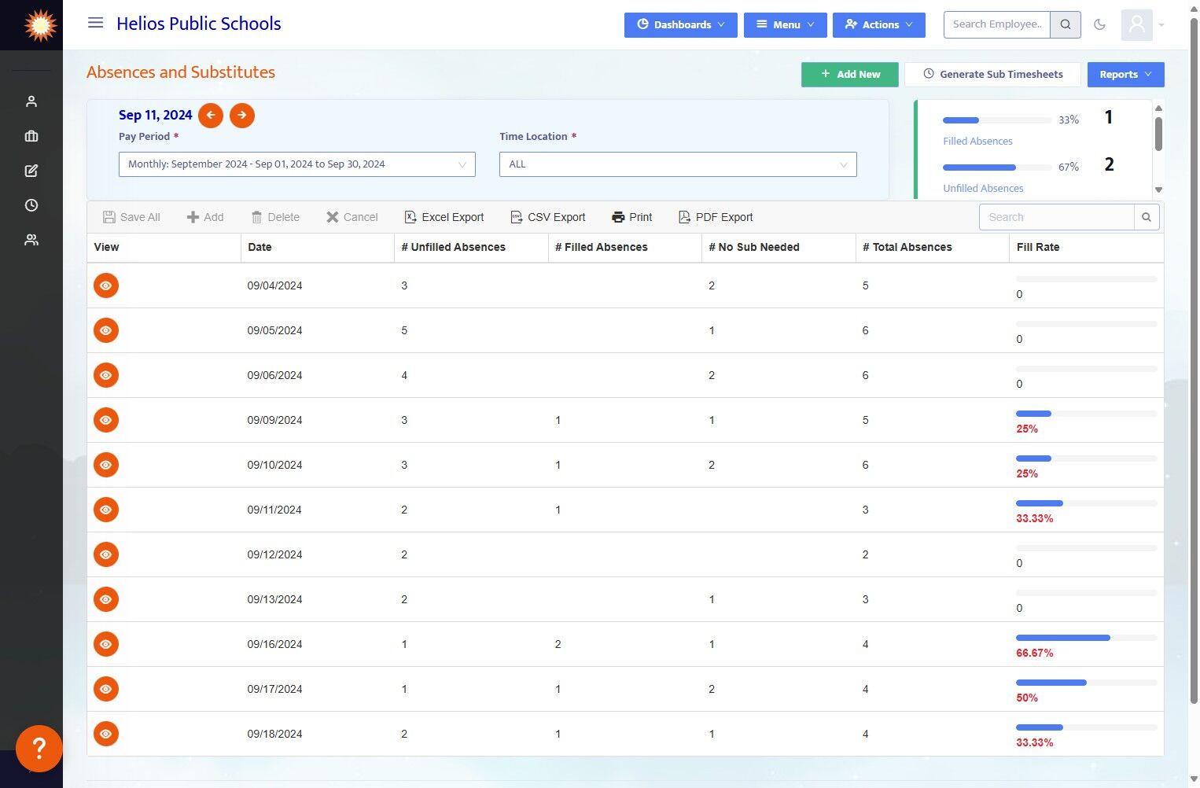Click the orange help question mark button
Image resolution: width=1200 pixels, height=788 pixels.
pos(39,748)
